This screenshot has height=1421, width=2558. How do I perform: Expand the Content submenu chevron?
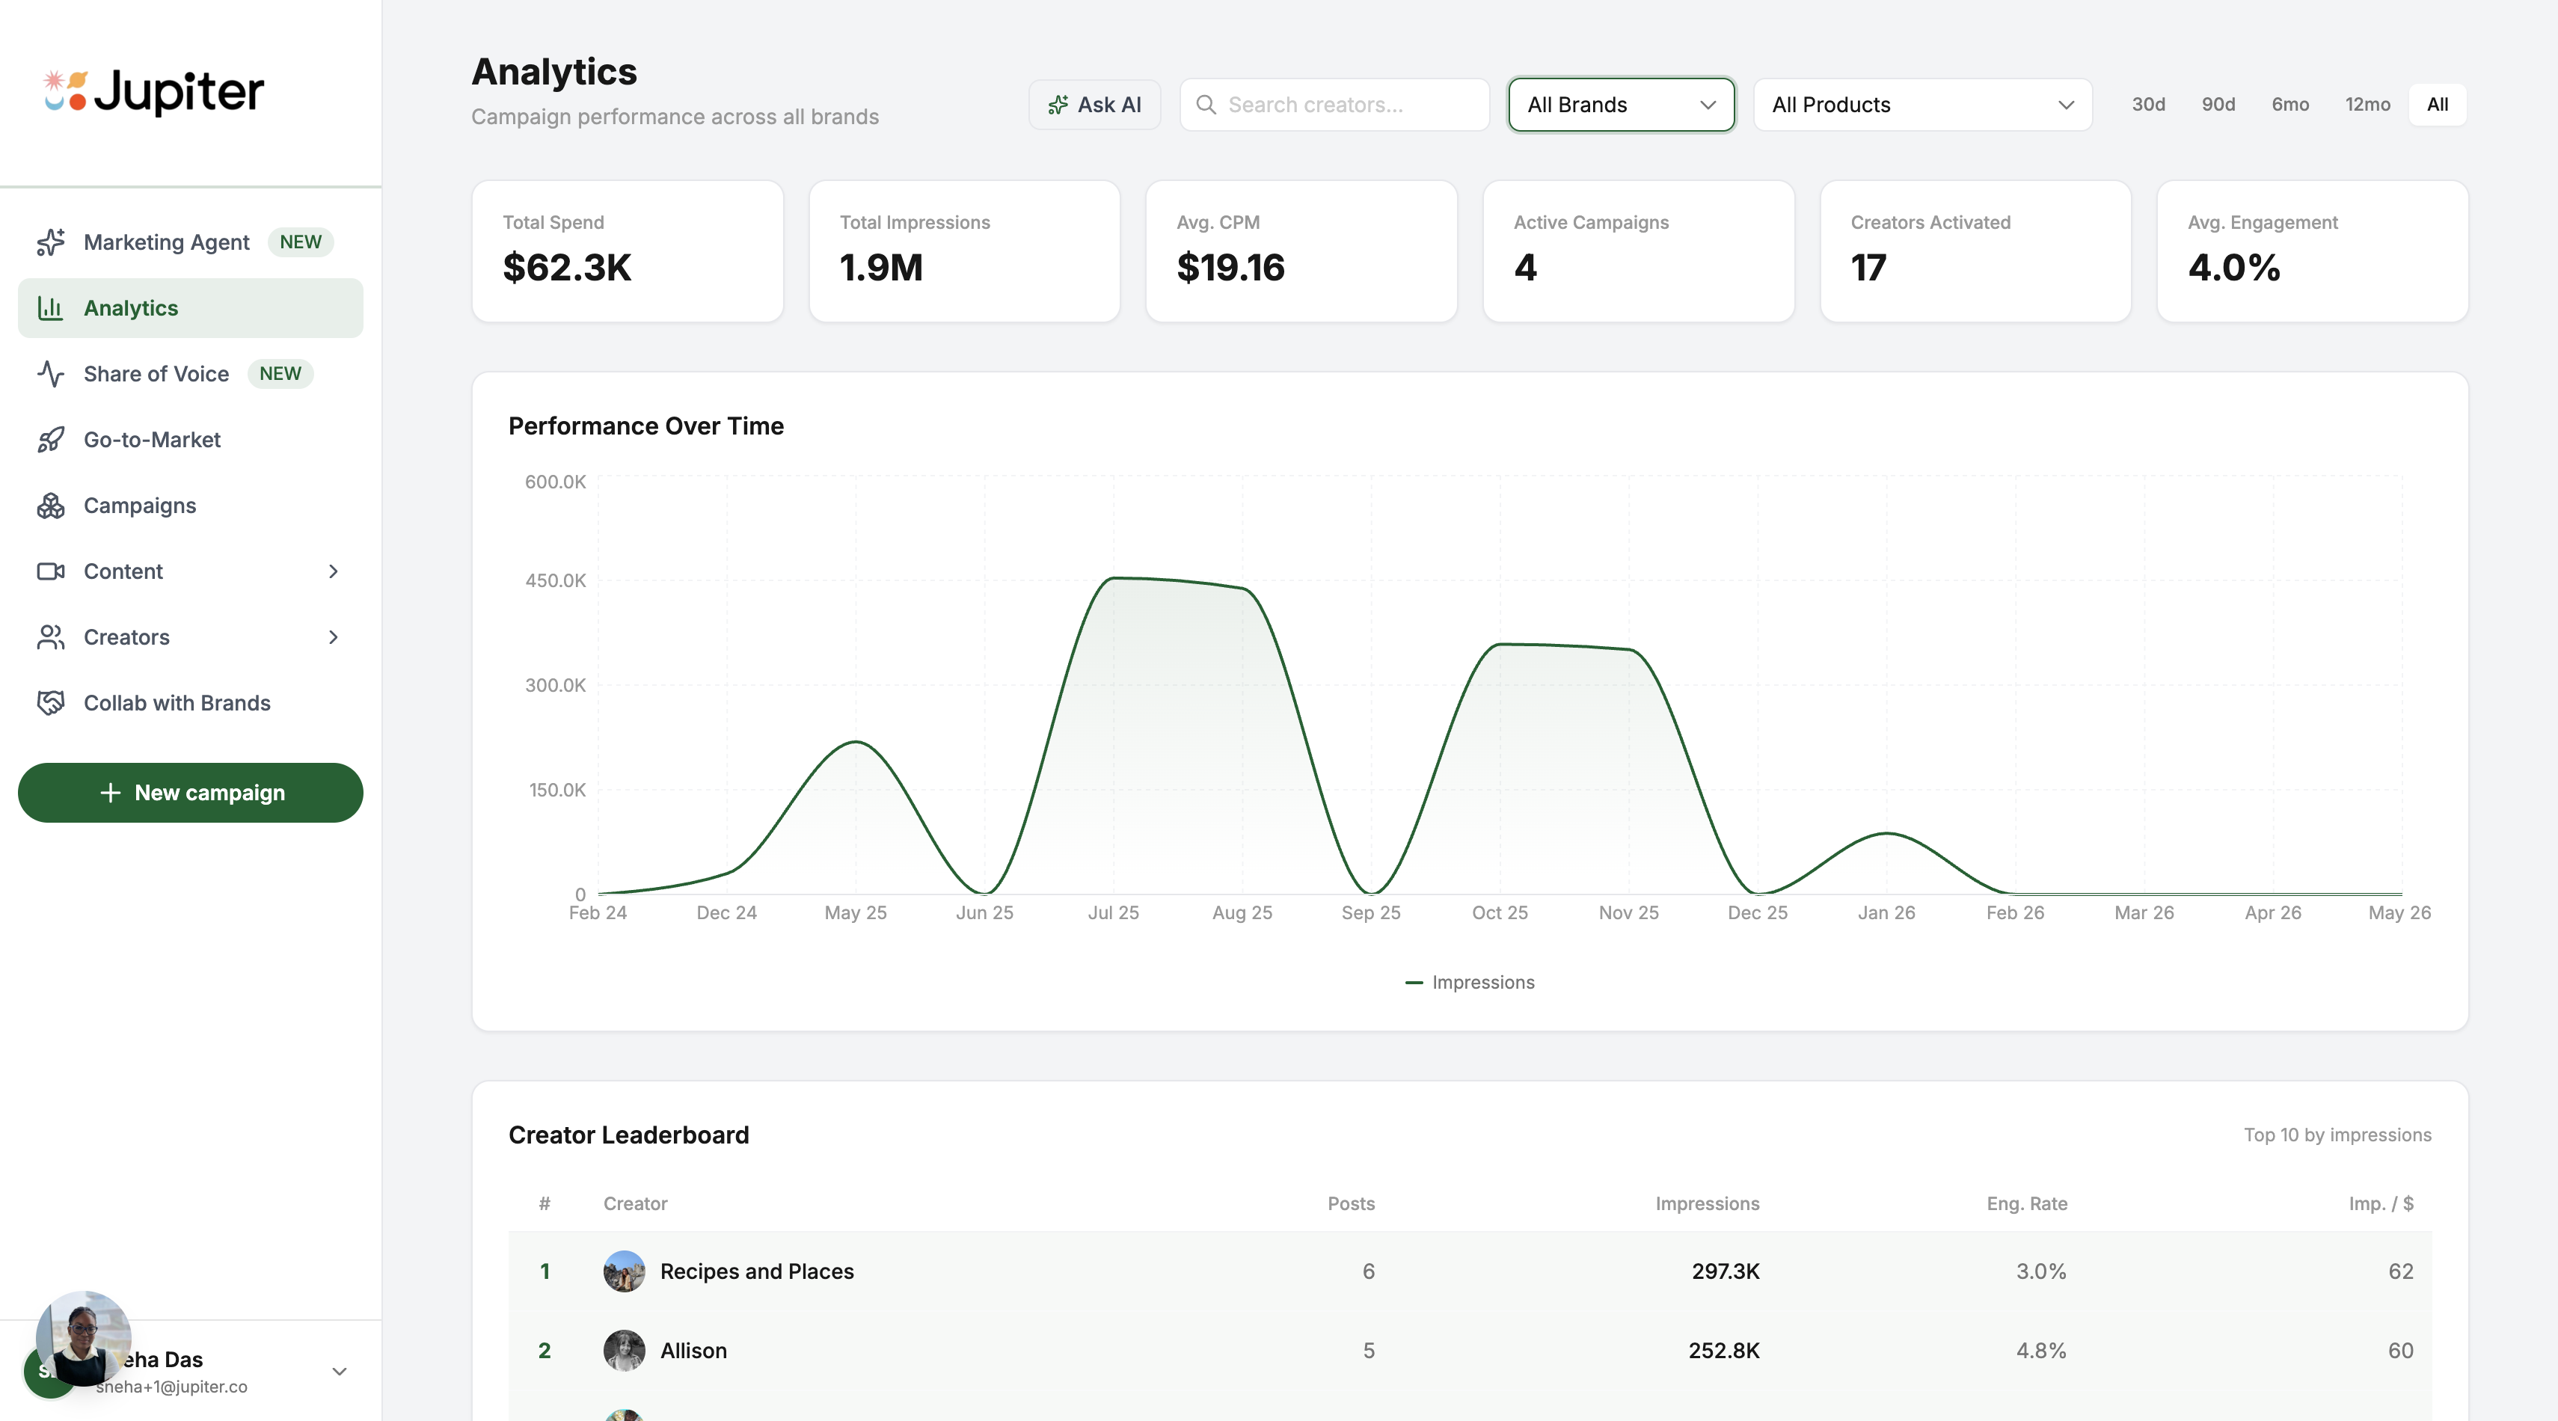coord(334,571)
